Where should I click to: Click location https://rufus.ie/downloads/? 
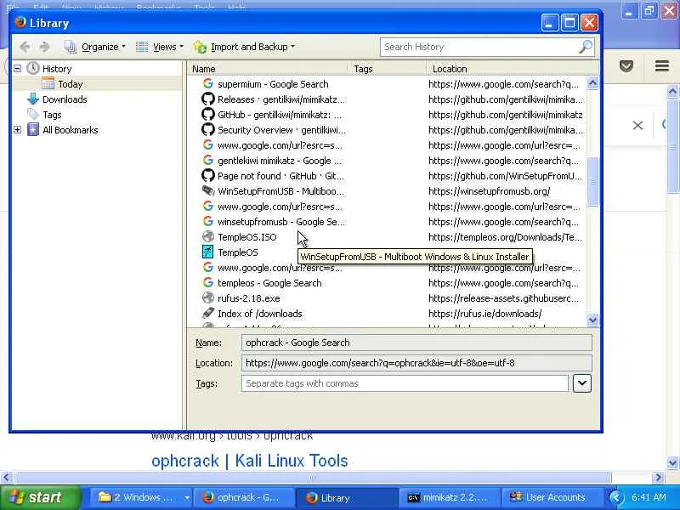(x=484, y=314)
